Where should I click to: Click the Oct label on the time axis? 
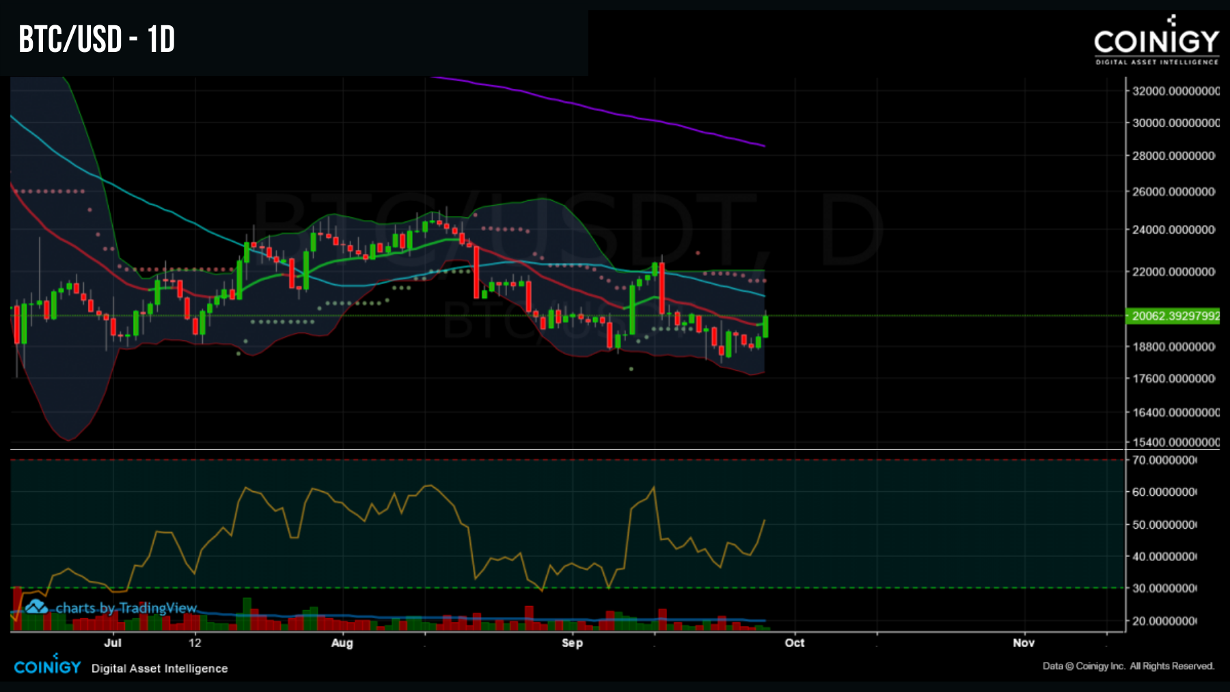click(x=795, y=643)
